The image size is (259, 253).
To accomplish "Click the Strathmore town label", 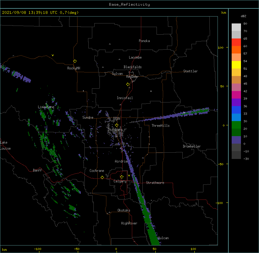I will click(155, 183).
